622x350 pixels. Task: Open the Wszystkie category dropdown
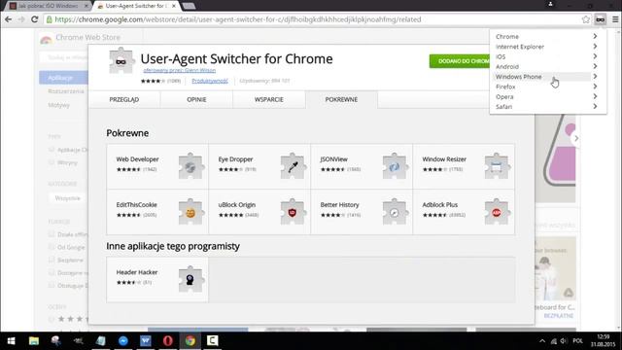pos(68,198)
